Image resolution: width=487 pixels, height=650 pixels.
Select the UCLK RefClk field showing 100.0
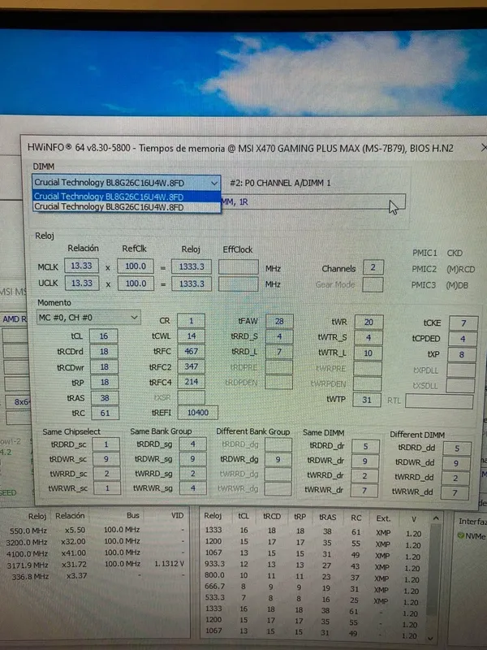(136, 284)
